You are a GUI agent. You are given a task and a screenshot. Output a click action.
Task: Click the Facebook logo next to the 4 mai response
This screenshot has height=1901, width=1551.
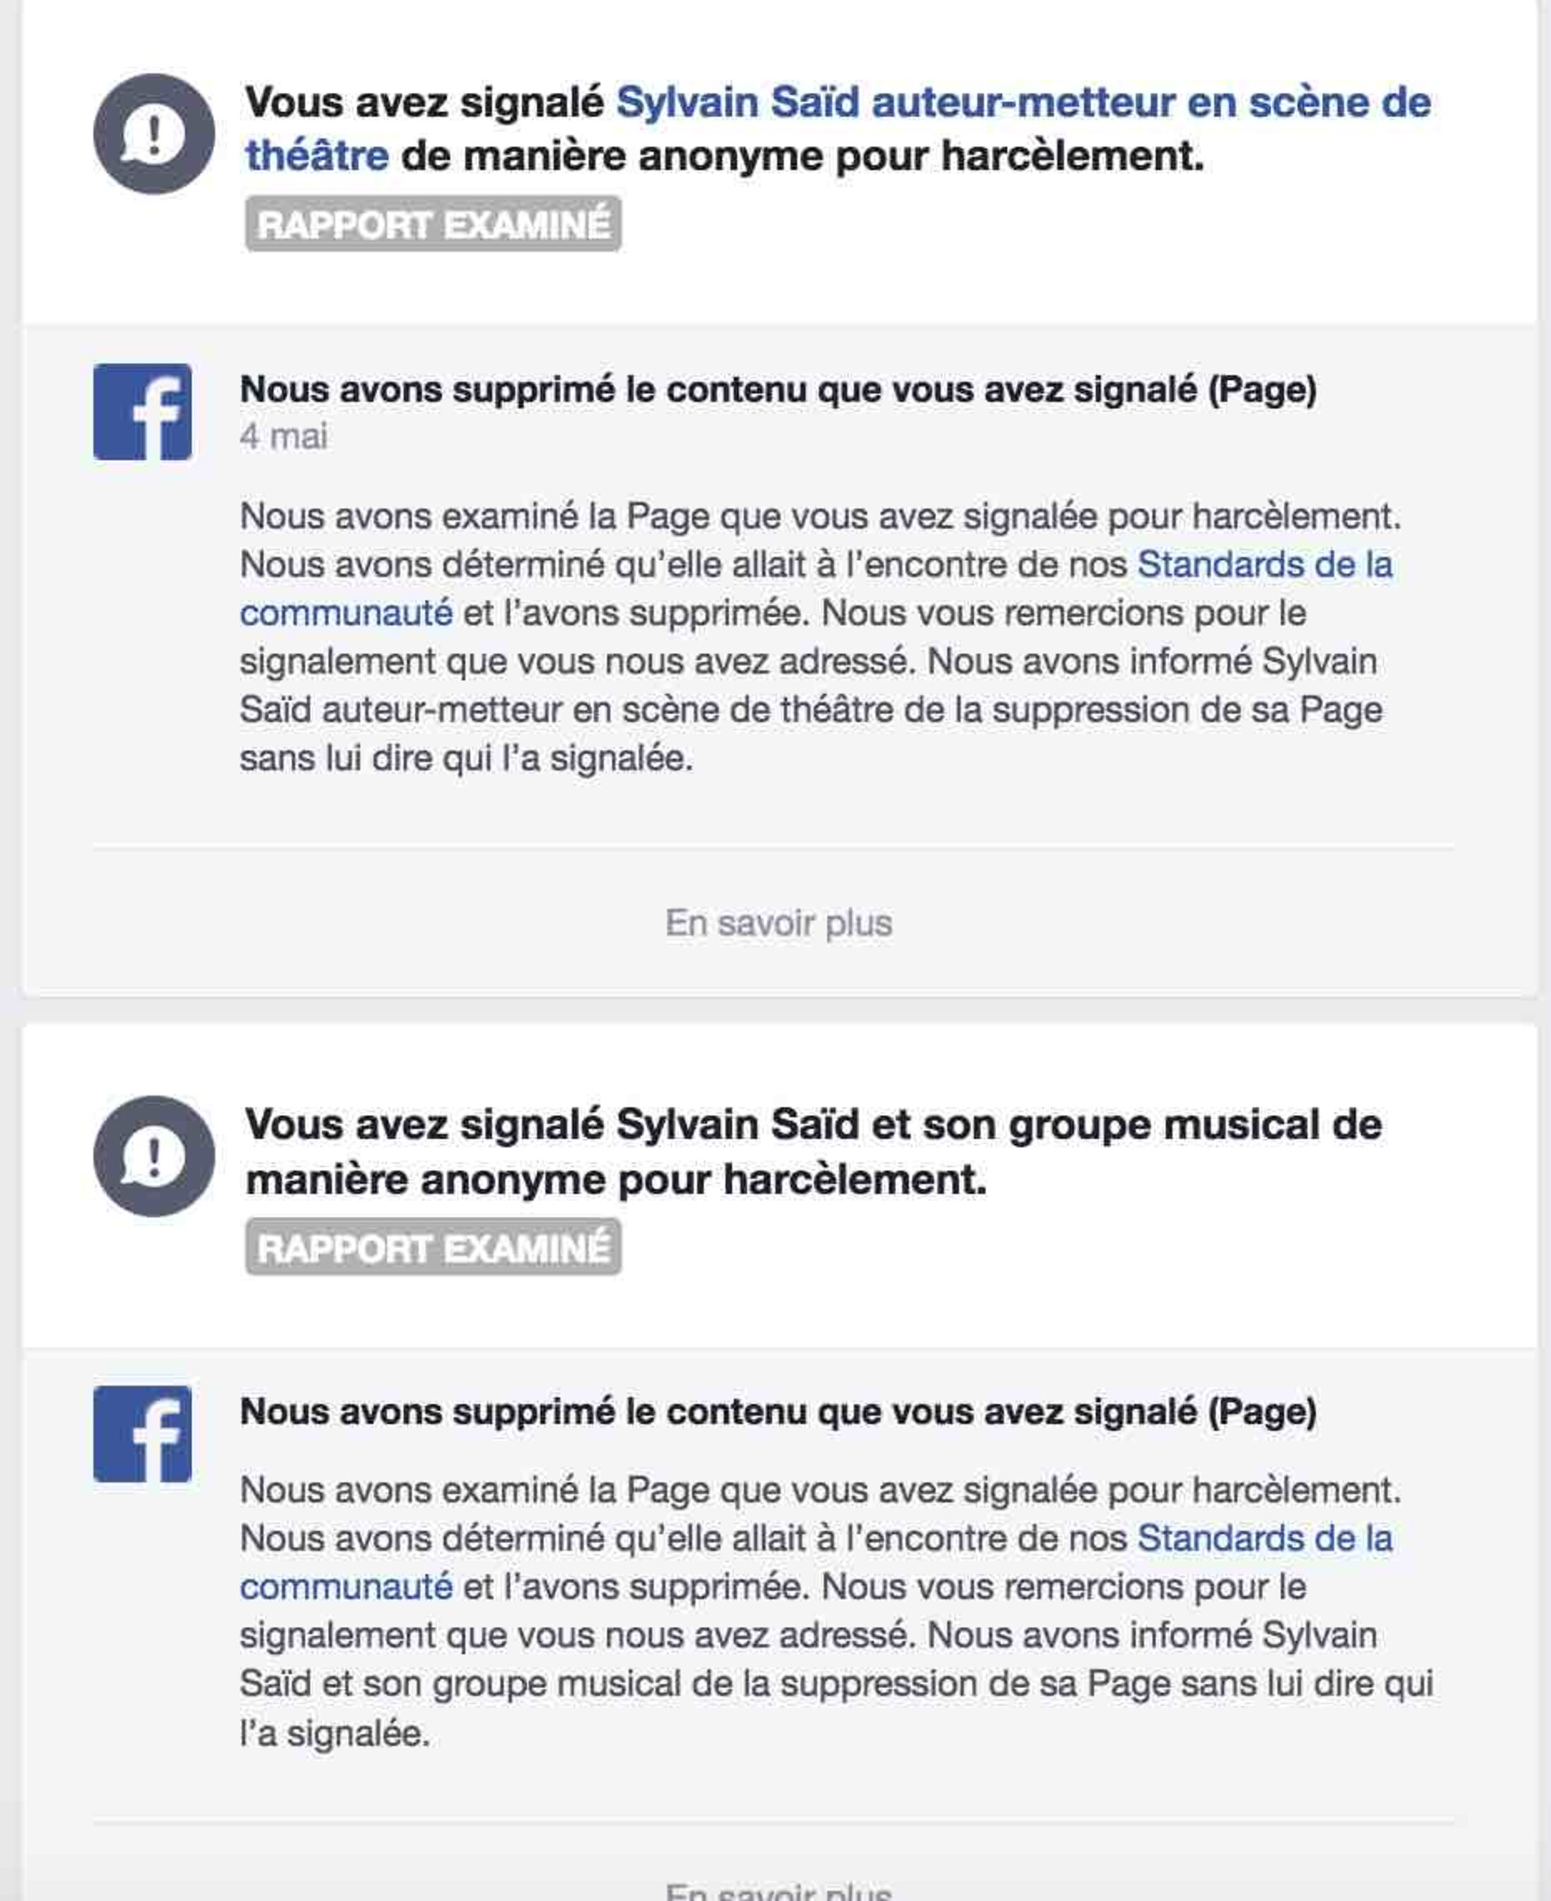[142, 412]
